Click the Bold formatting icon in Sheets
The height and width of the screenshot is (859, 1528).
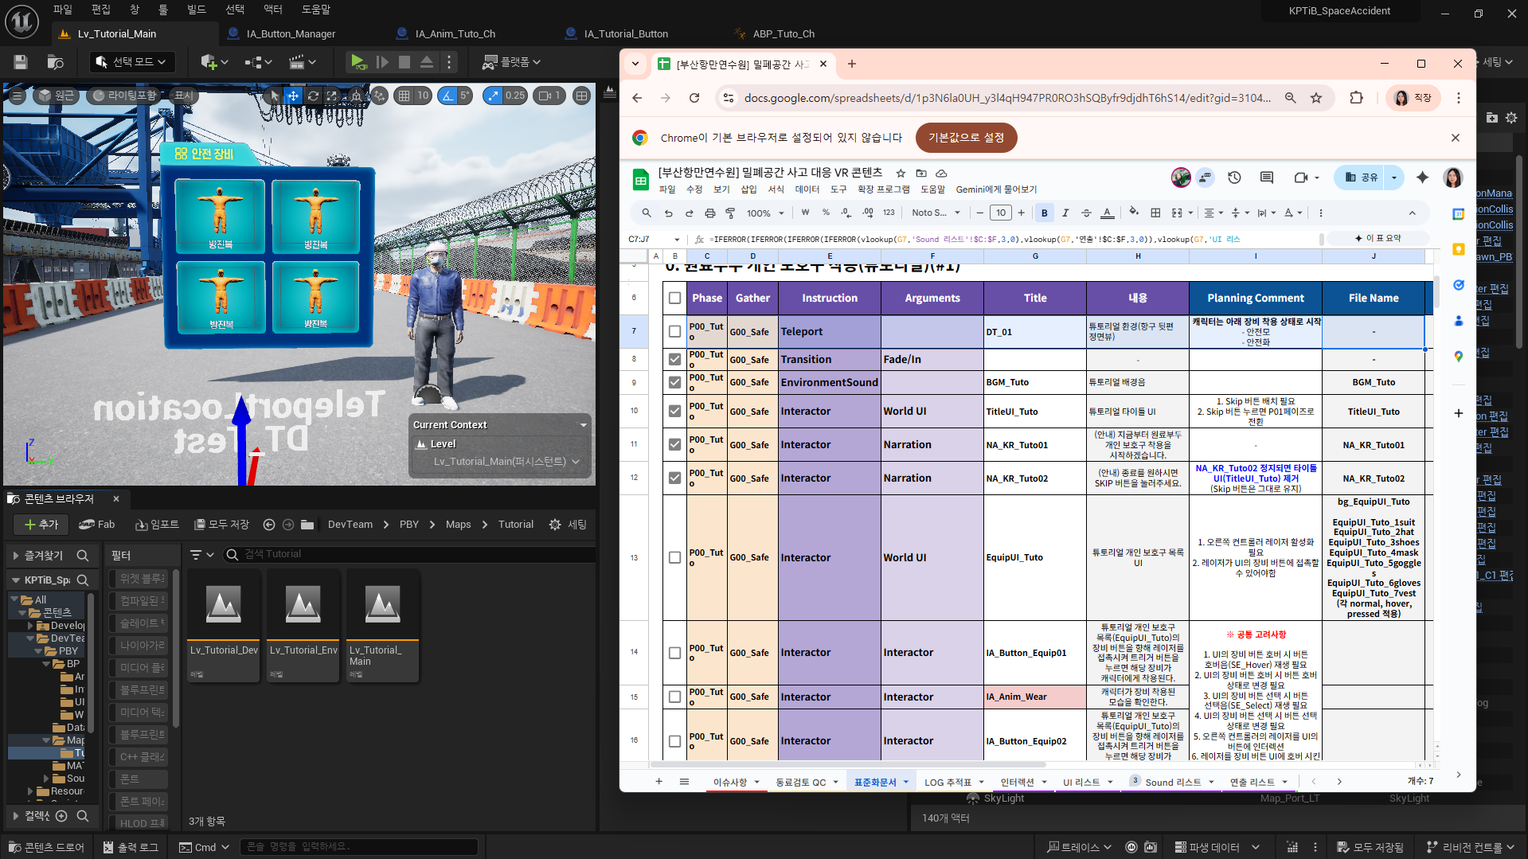1044,213
